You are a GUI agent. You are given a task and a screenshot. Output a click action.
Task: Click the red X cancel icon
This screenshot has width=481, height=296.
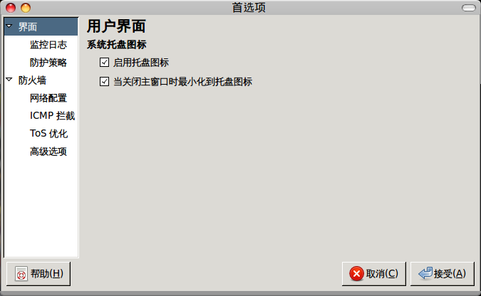356,274
